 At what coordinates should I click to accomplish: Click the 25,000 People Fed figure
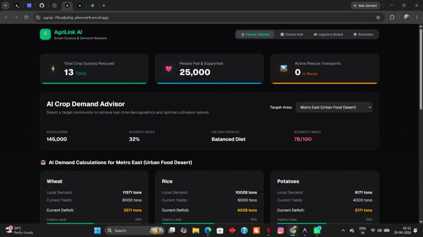195,72
